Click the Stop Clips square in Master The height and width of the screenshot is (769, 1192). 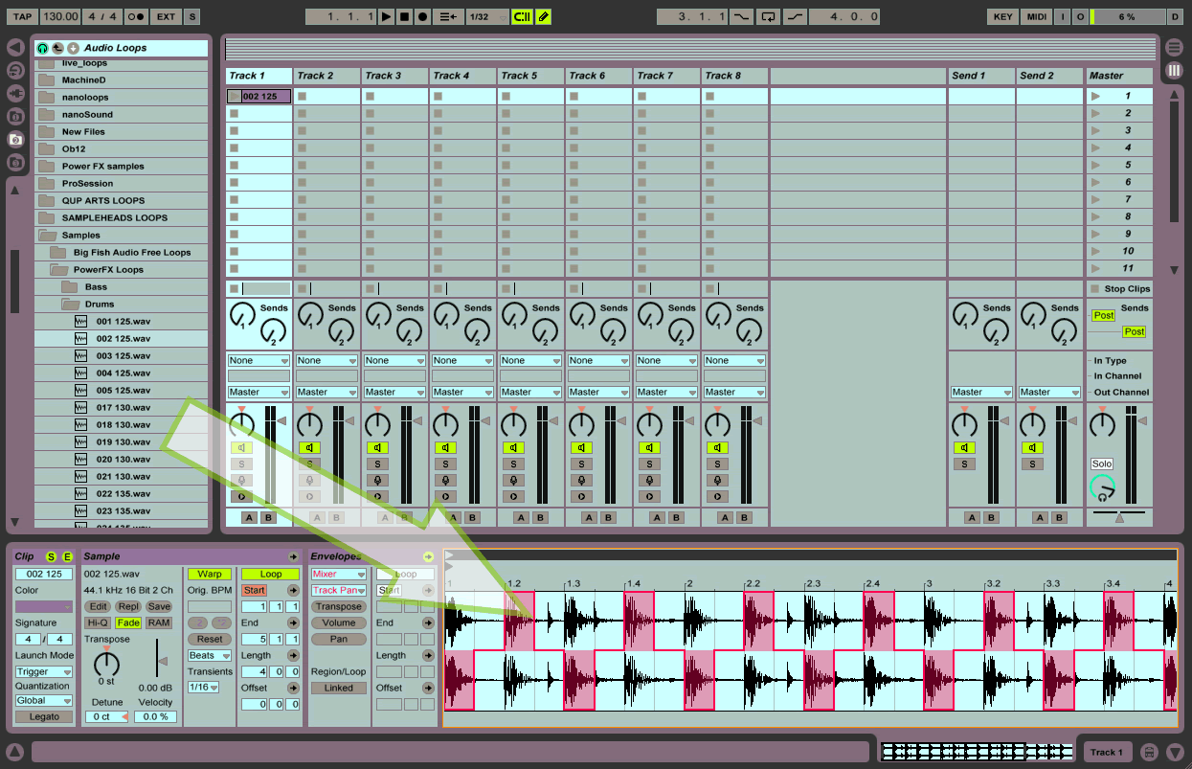click(x=1095, y=288)
